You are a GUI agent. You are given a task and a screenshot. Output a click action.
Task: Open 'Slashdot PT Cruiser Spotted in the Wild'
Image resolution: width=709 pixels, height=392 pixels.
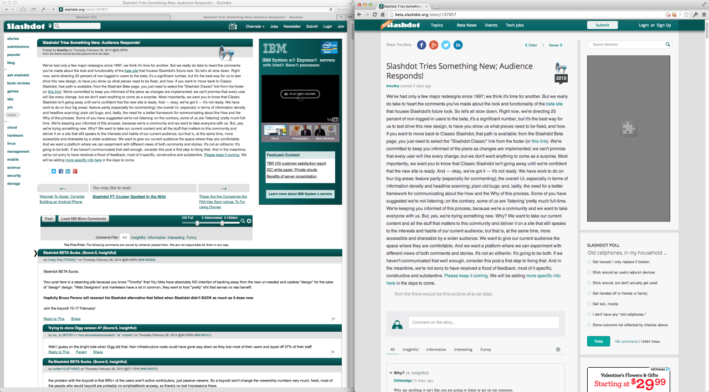(129, 197)
